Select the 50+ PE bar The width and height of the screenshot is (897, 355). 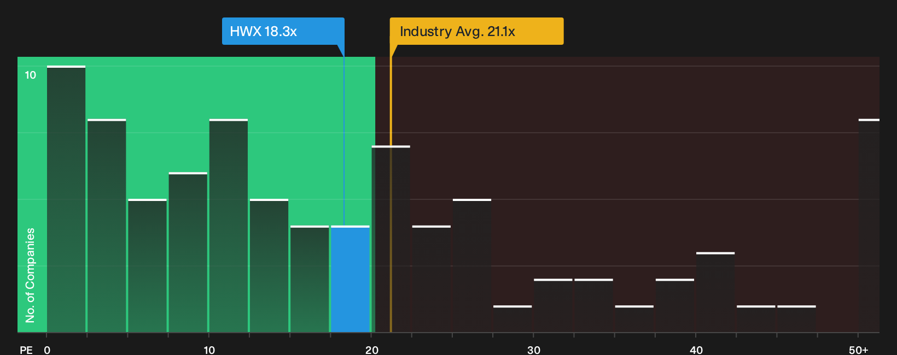click(869, 226)
